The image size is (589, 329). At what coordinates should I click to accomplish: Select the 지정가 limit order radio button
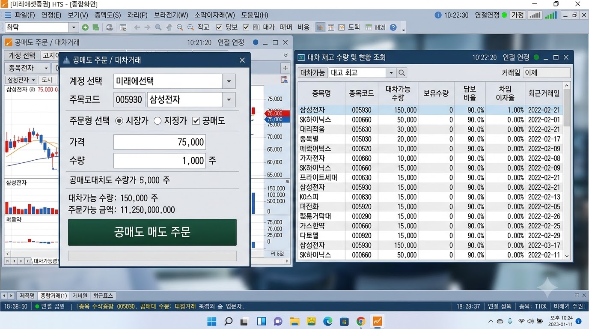(158, 121)
